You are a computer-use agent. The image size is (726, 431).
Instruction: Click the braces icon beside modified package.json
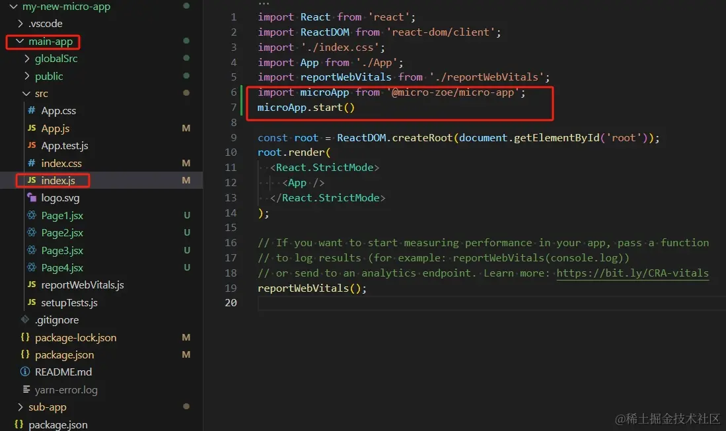pos(25,354)
